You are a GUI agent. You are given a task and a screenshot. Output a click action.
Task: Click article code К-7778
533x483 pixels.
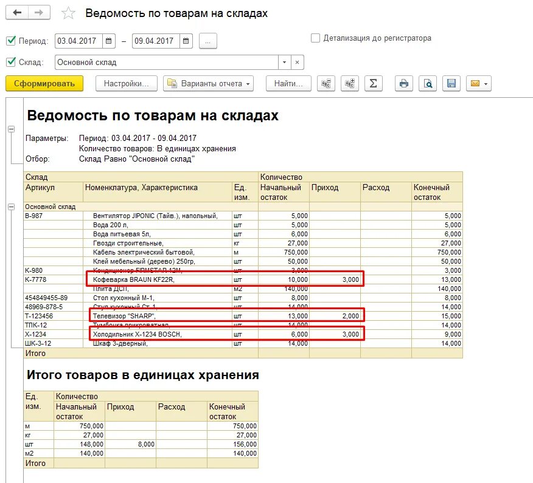point(36,279)
